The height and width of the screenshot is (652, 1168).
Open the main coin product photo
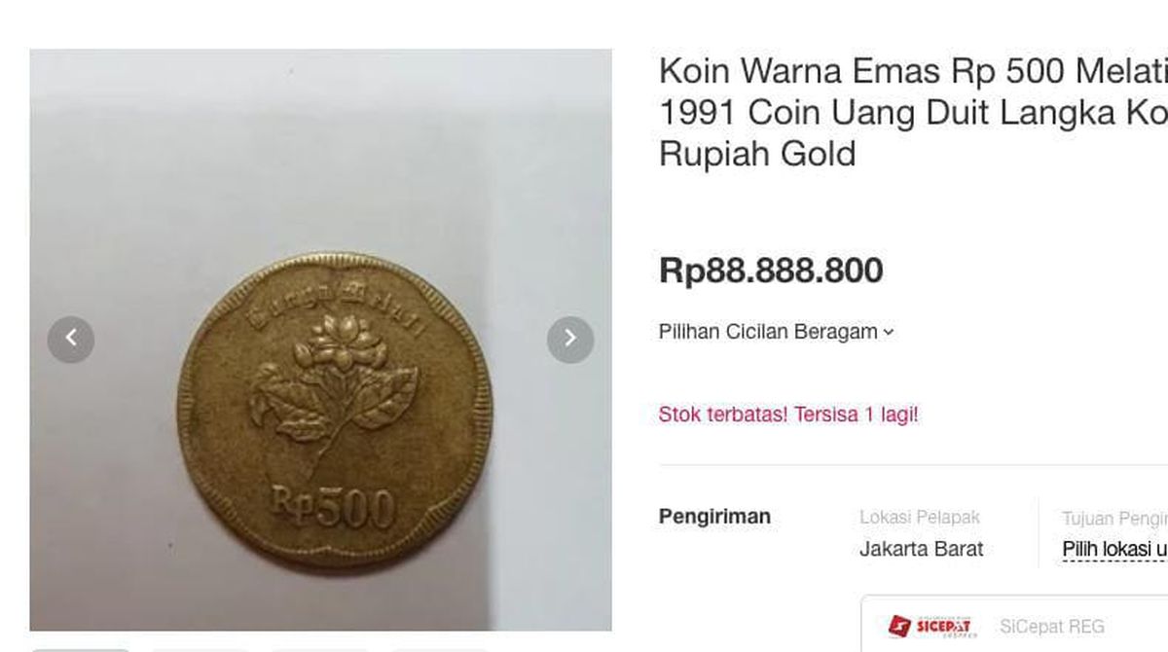320,340
